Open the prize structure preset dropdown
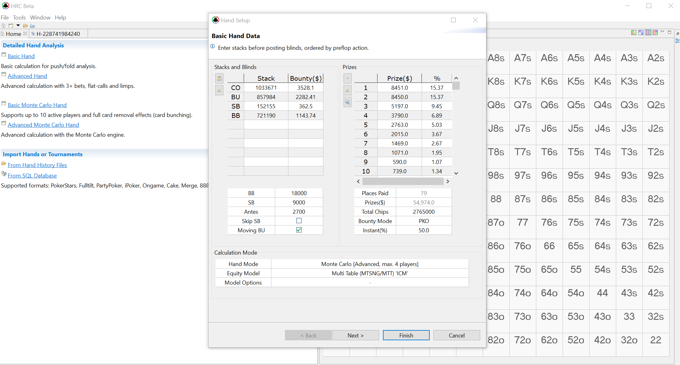 pos(348,79)
